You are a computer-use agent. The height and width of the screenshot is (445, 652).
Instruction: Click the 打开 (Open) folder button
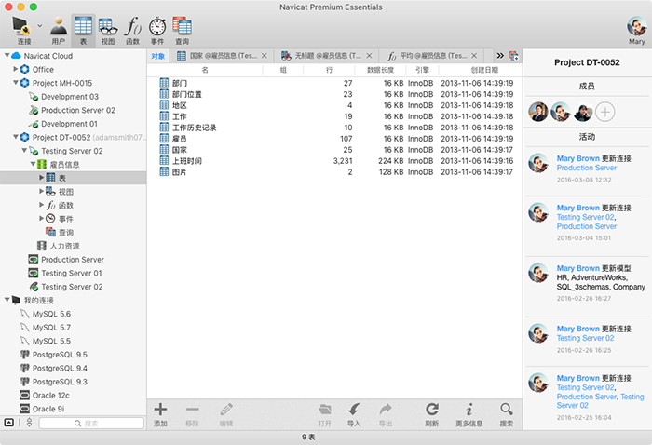tap(325, 414)
